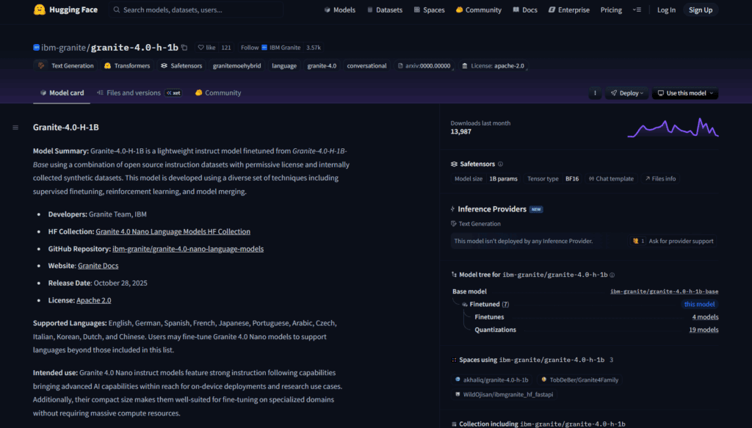Open TobDeBer/Granite4Family space
The image size is (752, 428).
[579, 380]
